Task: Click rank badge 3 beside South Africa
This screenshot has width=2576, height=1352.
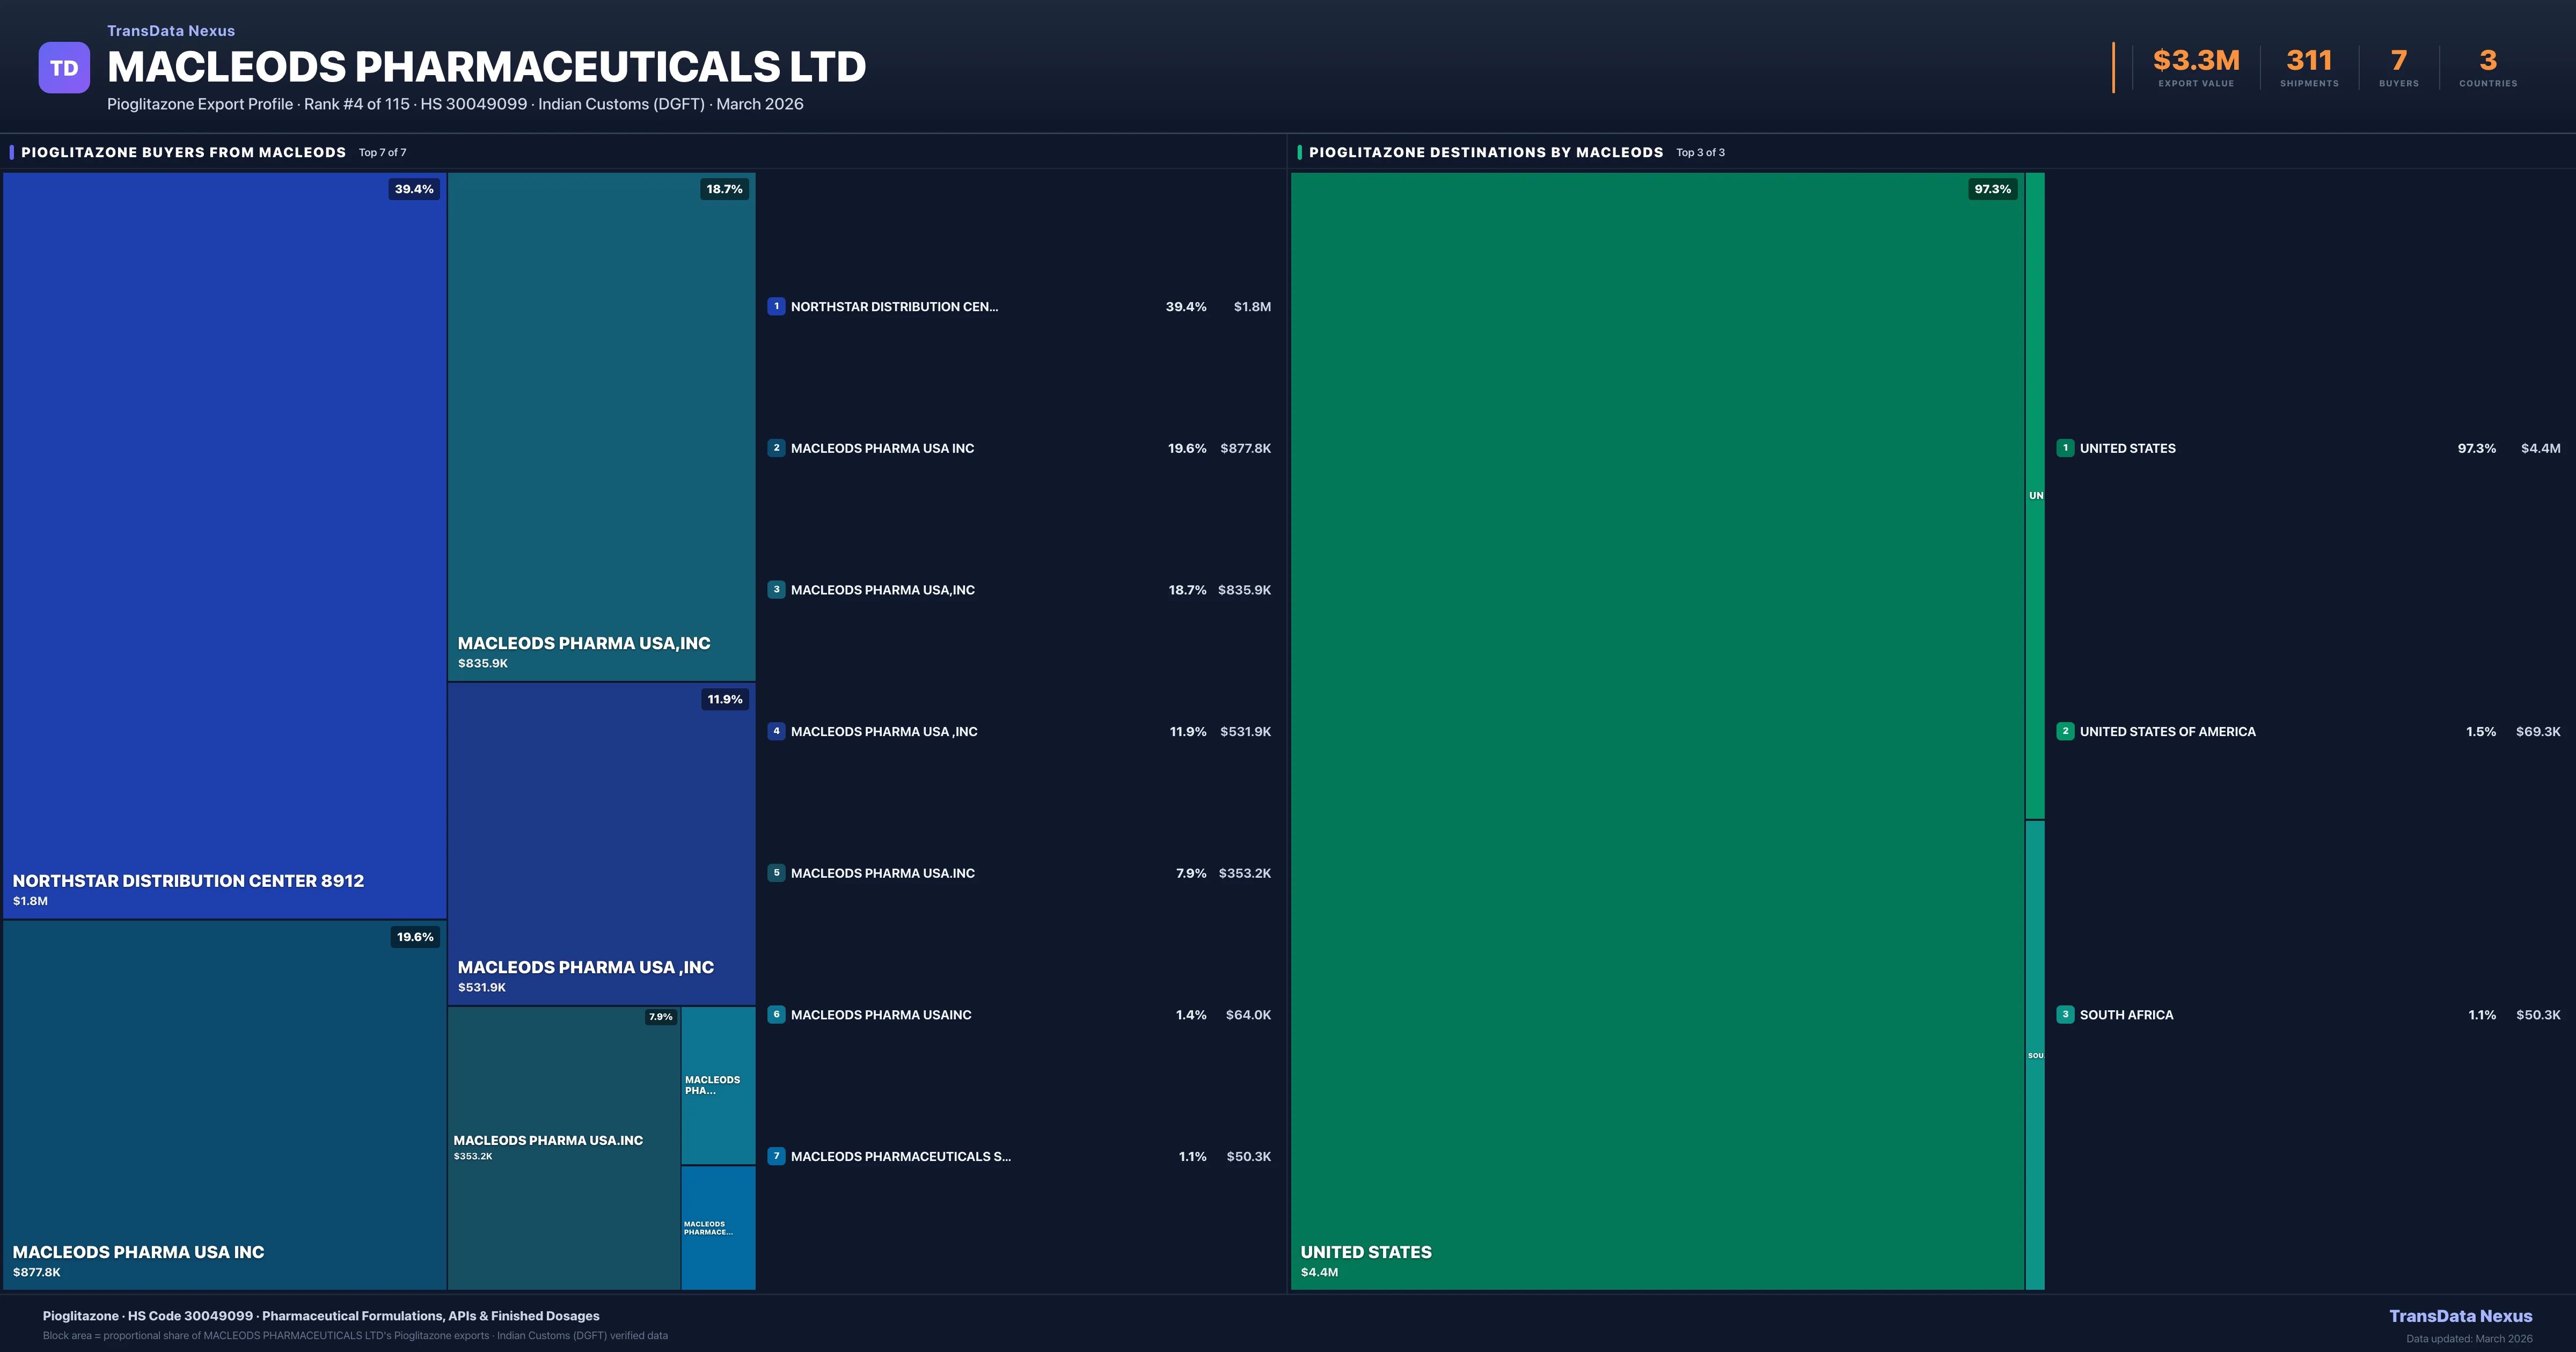Action: [x=2065, y=1014]
